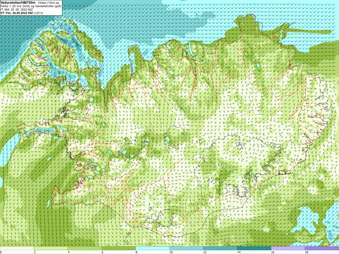This screenshot has width=339, height=254.
Task: Click the 2–4 m/s light green legend swatch
Action: [x=51, y=248]
